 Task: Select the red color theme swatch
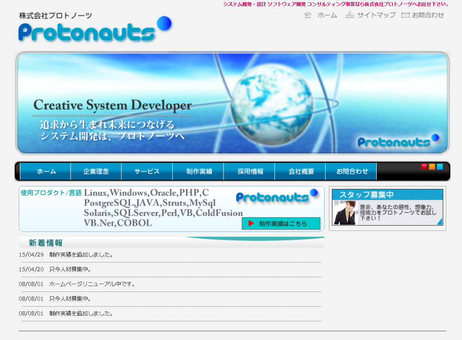point(424,167)
